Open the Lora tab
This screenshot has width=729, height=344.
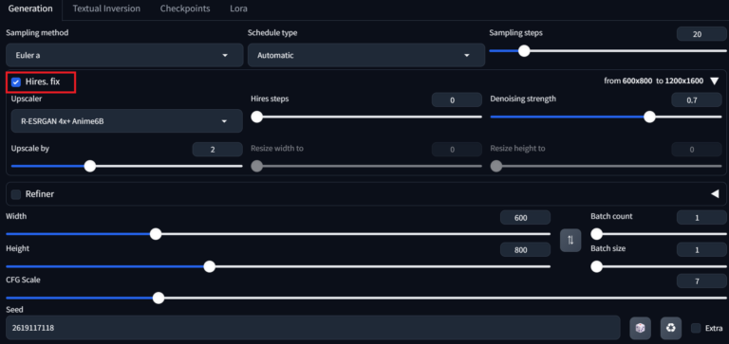[238, 9]
